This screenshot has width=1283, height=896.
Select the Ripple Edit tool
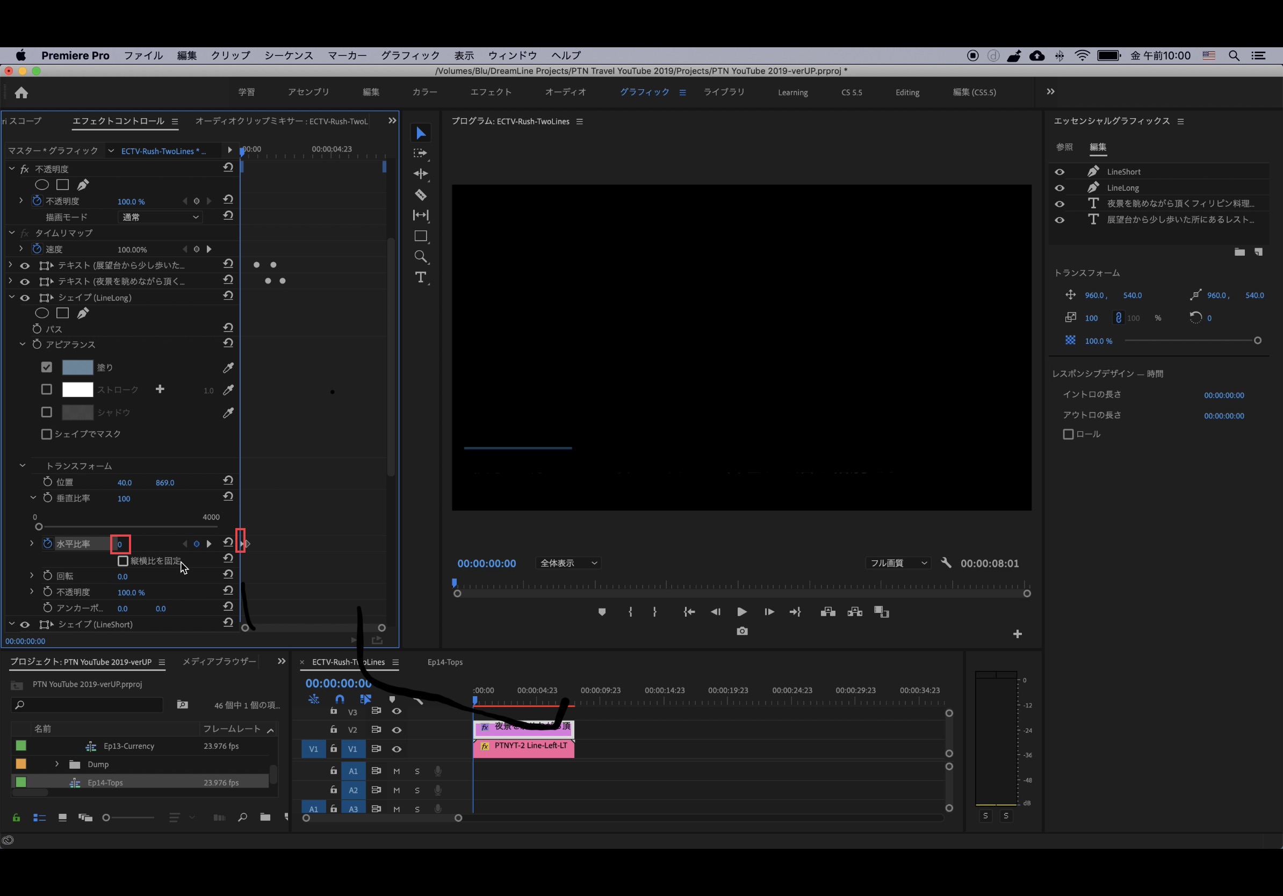[421, 174]
